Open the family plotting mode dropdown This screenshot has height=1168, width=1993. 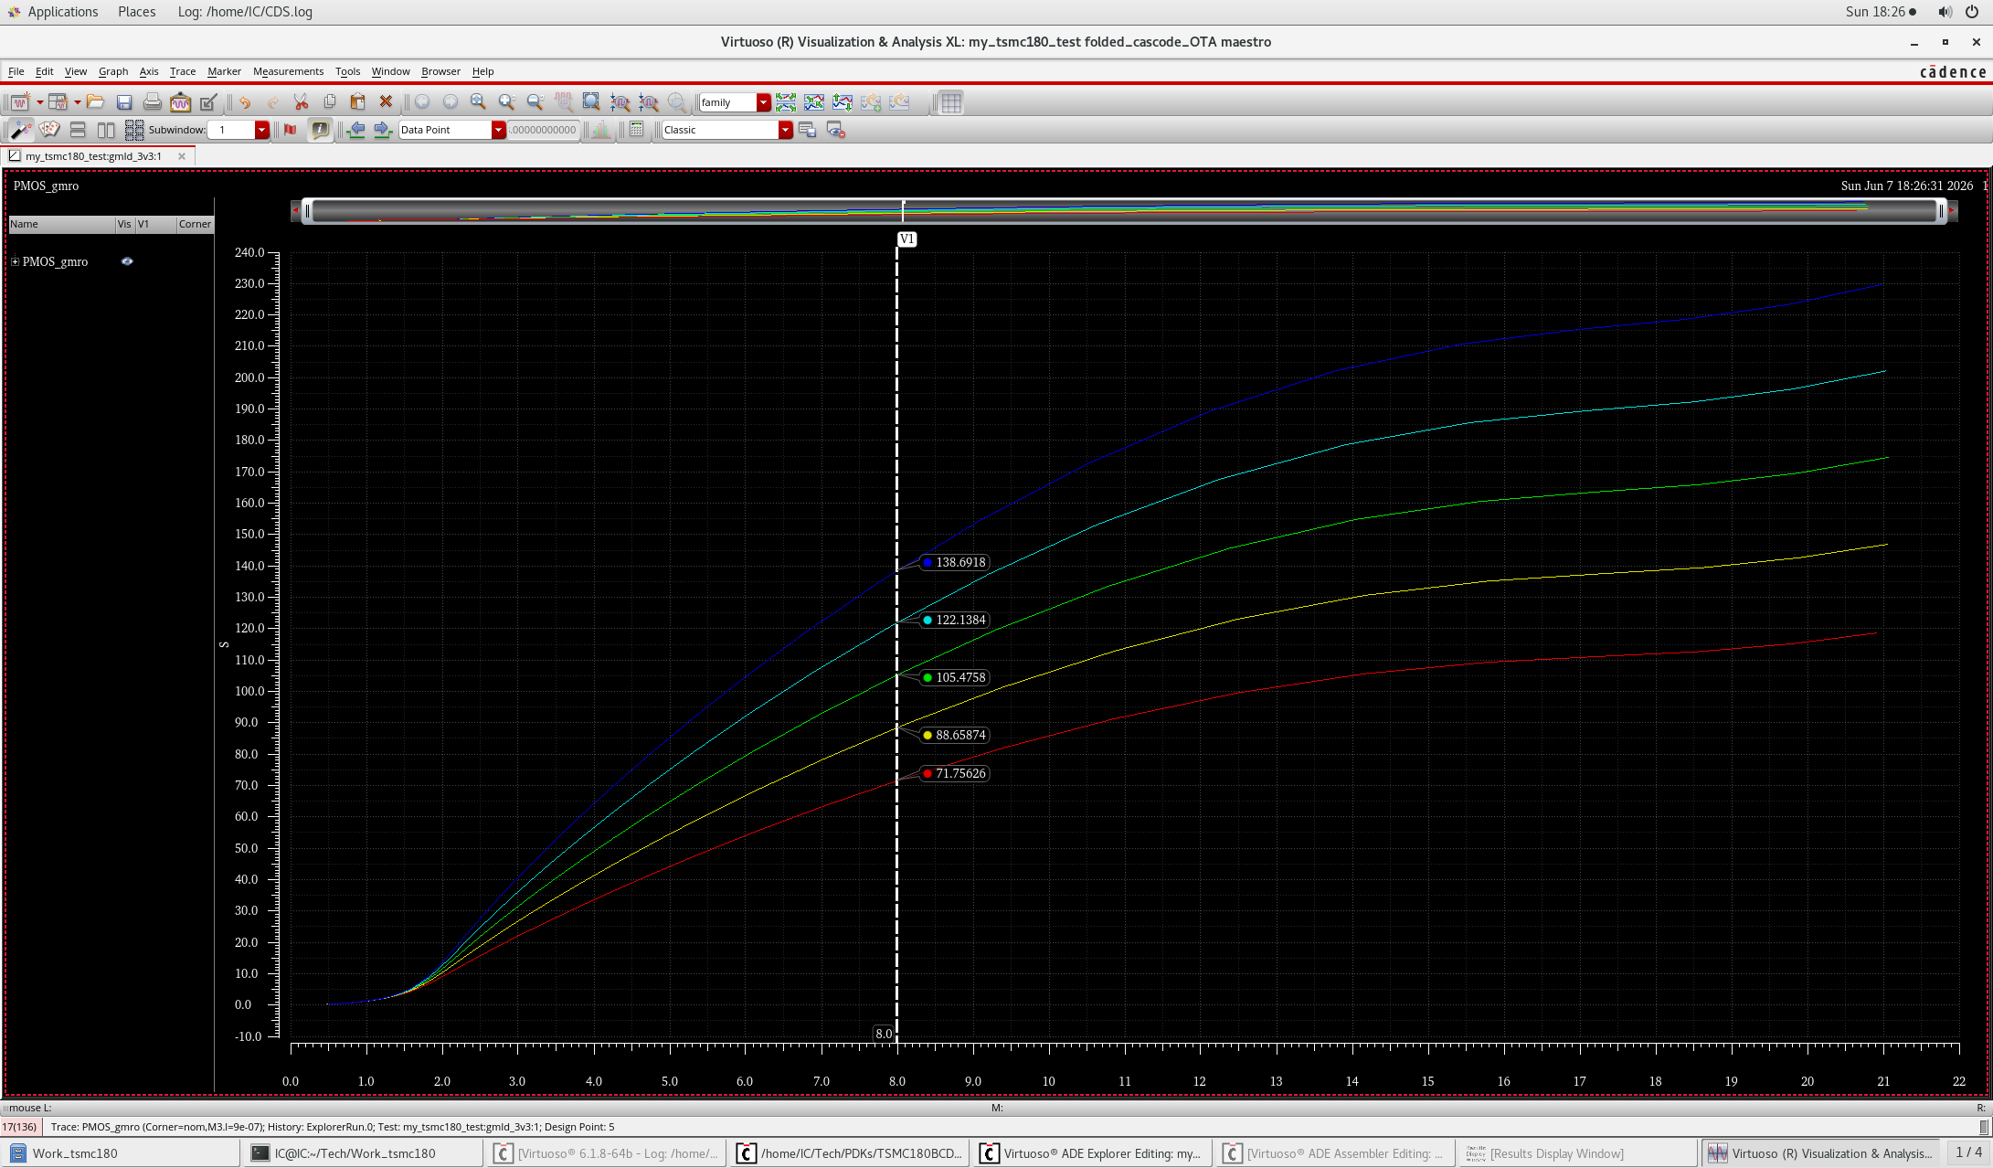point(764,102)
